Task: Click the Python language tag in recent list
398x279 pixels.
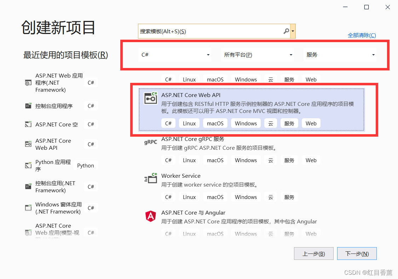Action: [x=86, y=166]
